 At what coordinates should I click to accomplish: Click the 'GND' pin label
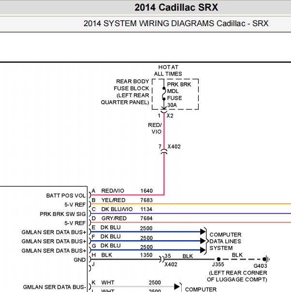(x=80, y=260)
